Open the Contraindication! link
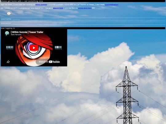The image size is (166, 124). pyautogui.click(x=112, y=5)
